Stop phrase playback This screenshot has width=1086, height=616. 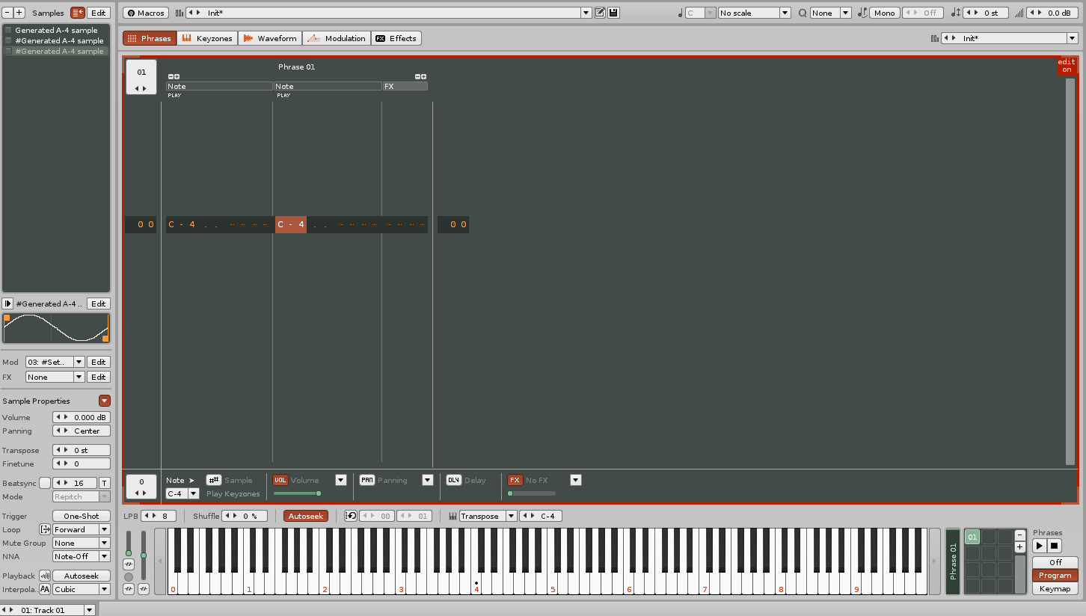[1055, 546]
